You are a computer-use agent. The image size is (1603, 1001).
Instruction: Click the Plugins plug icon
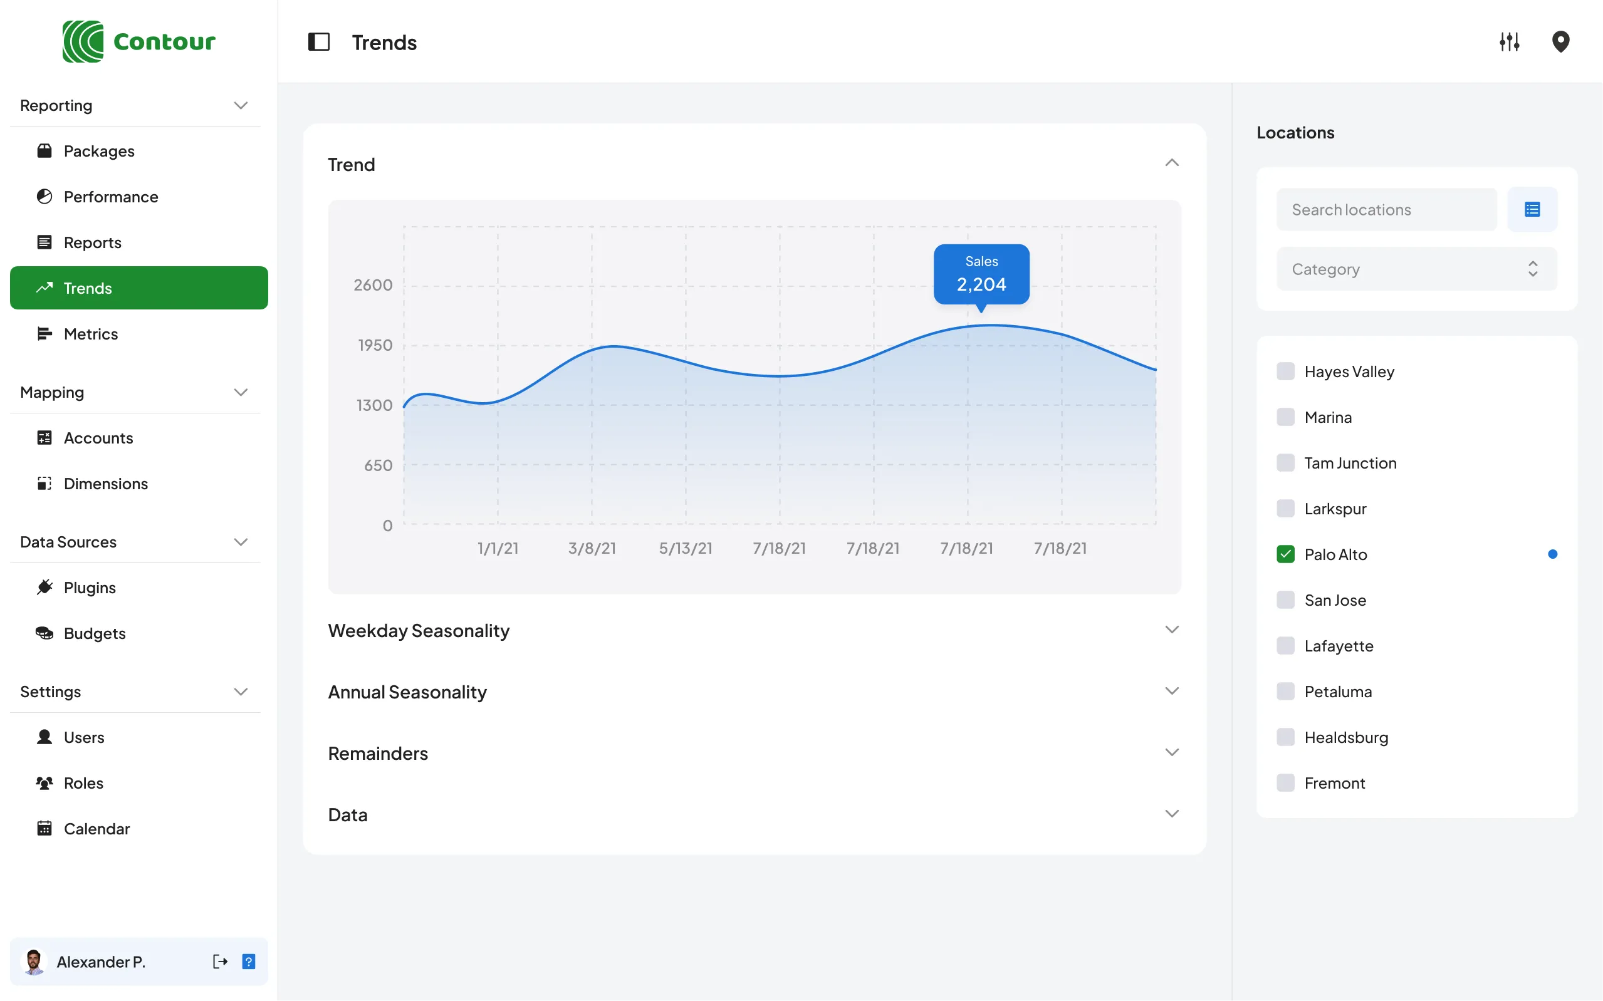tap(44, 587)
